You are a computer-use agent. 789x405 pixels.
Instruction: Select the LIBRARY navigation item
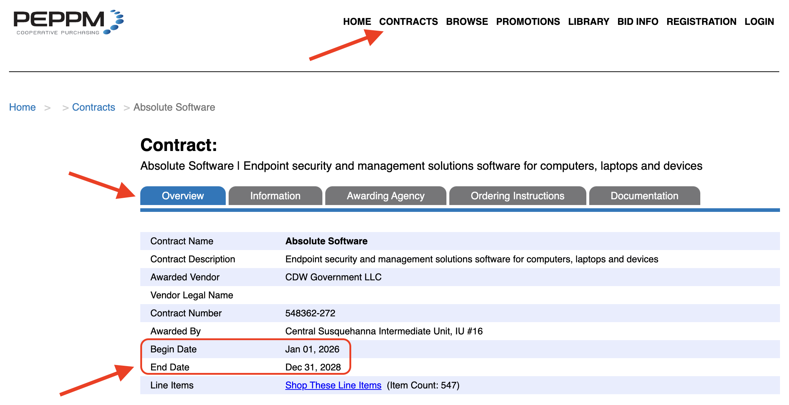tap(589, 22)
